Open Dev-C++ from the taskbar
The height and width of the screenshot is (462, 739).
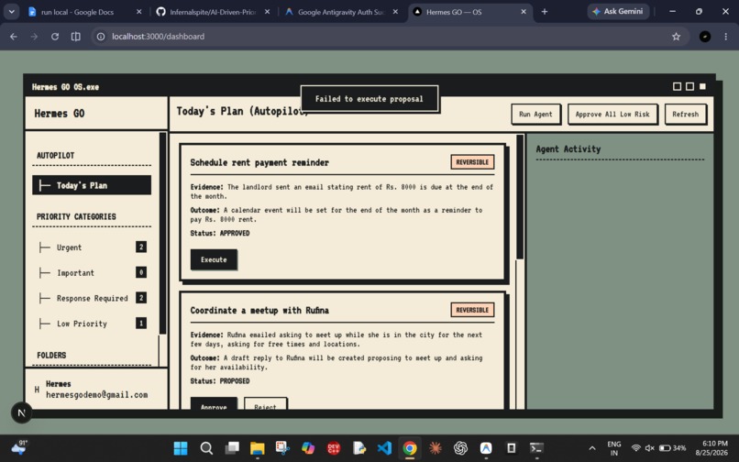[x=334, y=448]
